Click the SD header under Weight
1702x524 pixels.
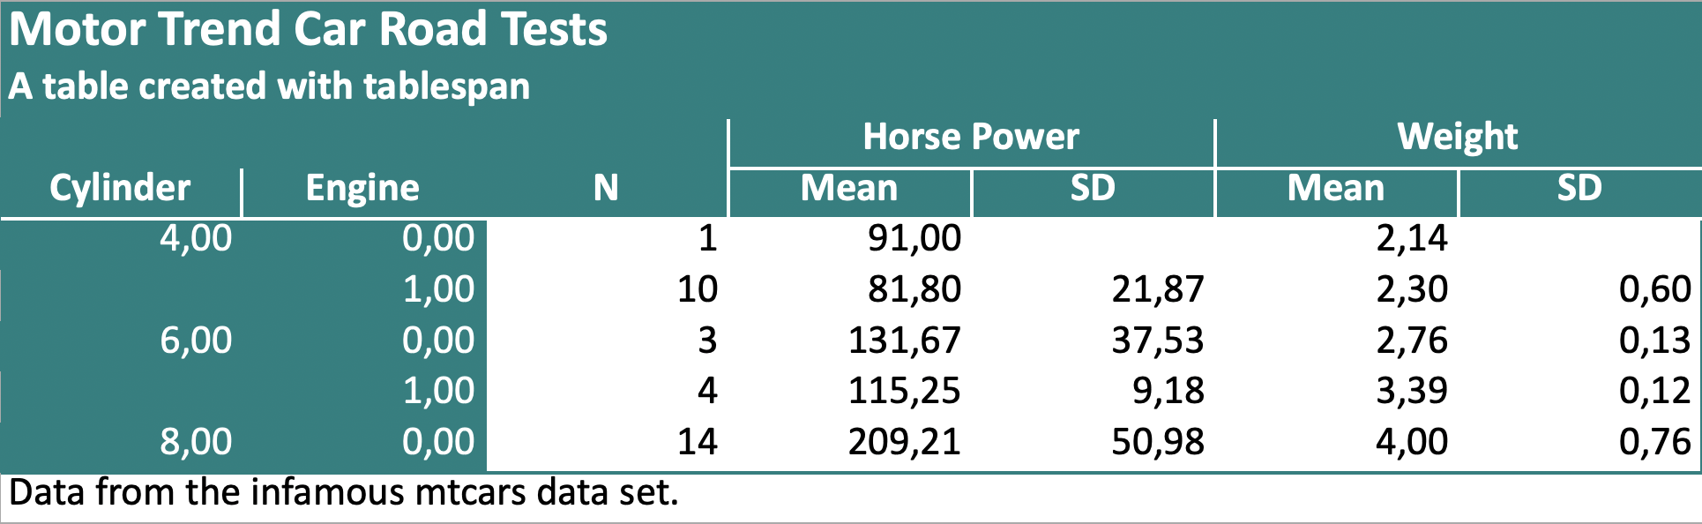pyautogui.click(x=1579, y=188)
